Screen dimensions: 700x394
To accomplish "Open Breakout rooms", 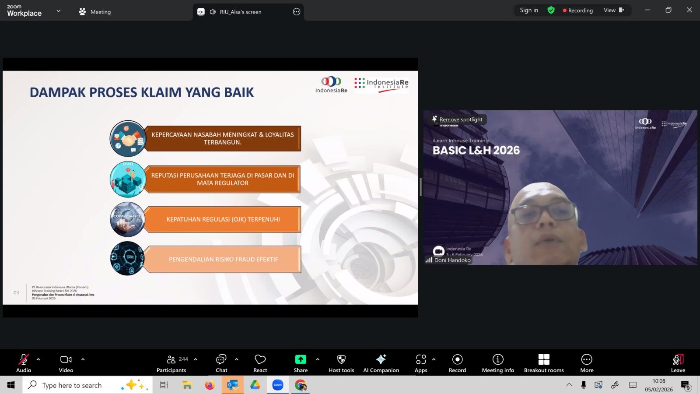I will 544,363.
